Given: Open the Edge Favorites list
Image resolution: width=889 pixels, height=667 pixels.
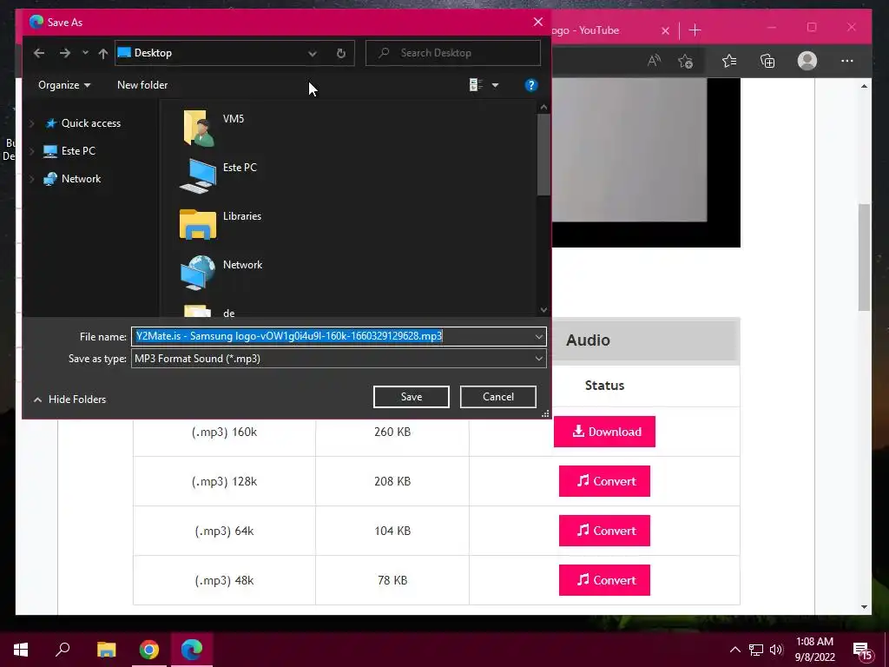Looking at the screenshot, I should pos(729,61).
